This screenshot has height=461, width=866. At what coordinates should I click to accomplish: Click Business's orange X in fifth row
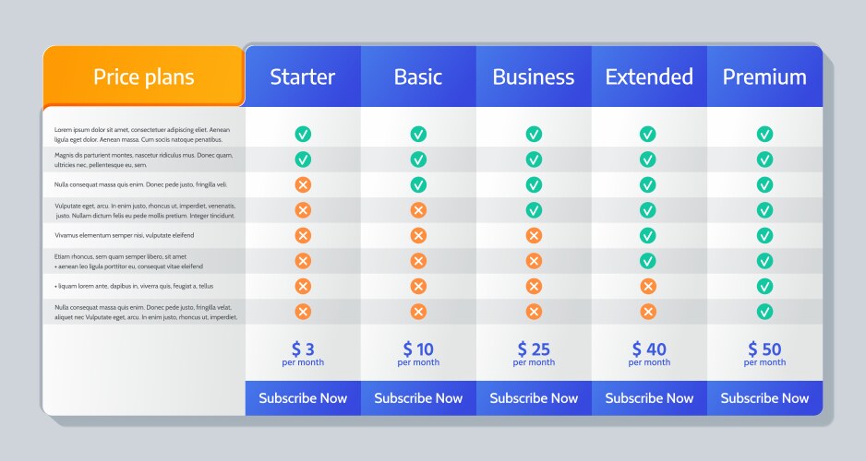coord(534,235)
